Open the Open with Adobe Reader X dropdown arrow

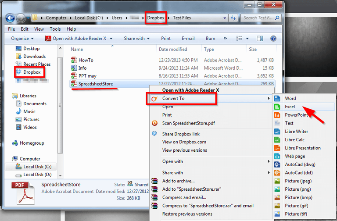coord(111,39)
